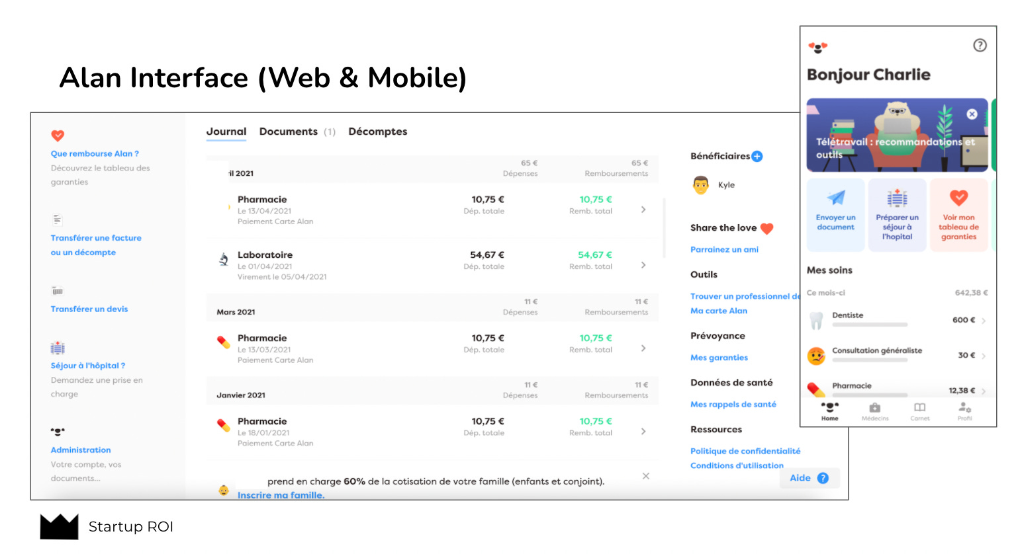This screenshot has width=1022, height=554.
Task: Click the Alan face icon above Administration
Action: [x=58, y=432]
